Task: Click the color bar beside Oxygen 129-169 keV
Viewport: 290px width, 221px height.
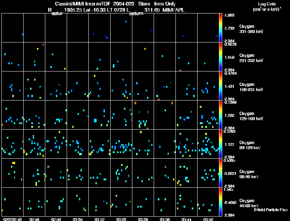Action: coord(220,115)
